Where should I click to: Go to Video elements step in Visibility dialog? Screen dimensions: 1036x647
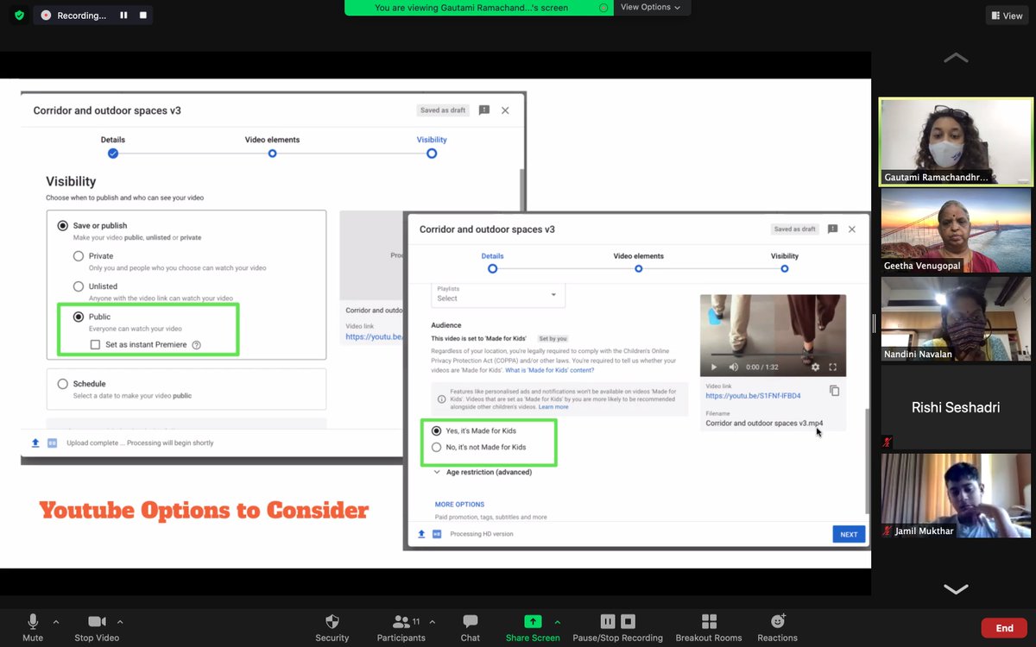272,153
